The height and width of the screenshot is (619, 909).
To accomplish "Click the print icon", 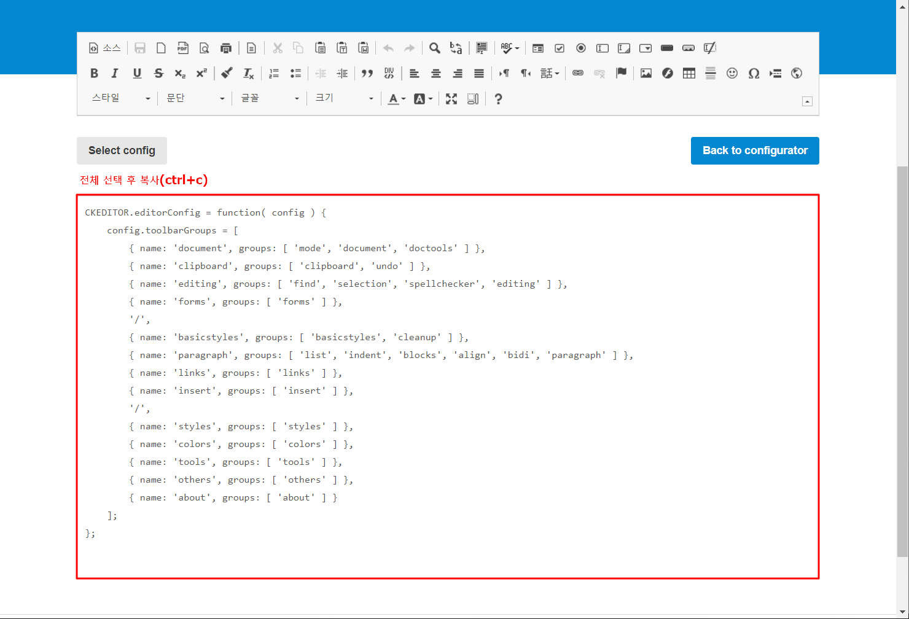I will point(226,48).
